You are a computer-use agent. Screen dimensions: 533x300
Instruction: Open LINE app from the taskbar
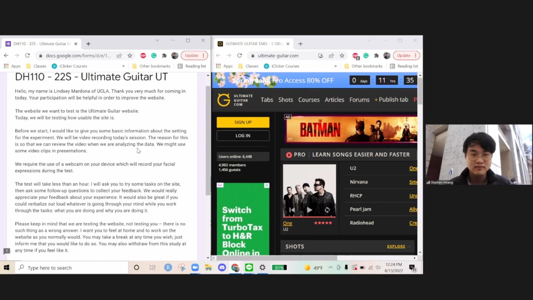pyautogui.click(x=249, y=268)
